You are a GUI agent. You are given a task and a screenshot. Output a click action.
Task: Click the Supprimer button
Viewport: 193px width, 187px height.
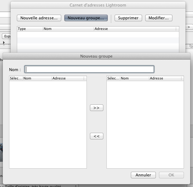pyautogui.click(x=128, y=18)
